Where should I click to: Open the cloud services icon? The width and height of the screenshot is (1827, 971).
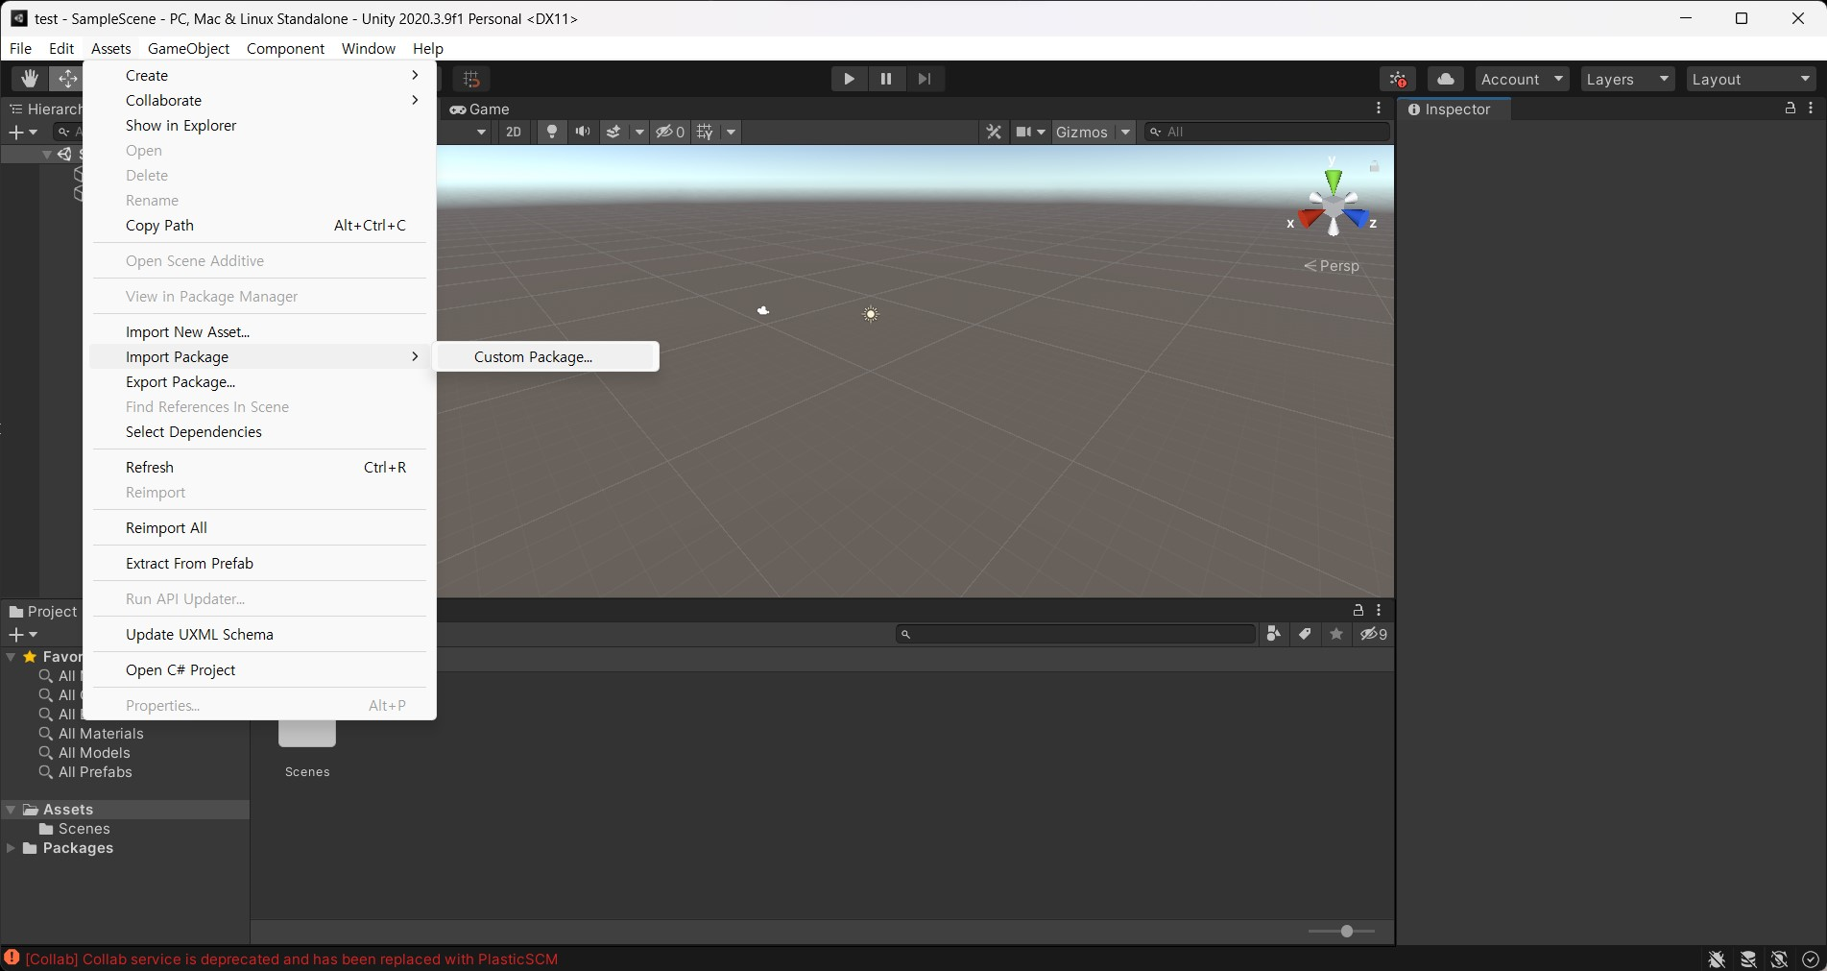click(1446, 79)
